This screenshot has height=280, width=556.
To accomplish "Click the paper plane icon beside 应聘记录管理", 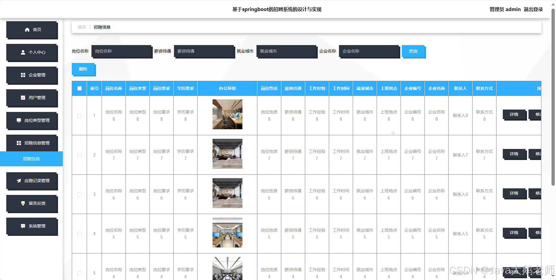I will click(x=19, y=181).
